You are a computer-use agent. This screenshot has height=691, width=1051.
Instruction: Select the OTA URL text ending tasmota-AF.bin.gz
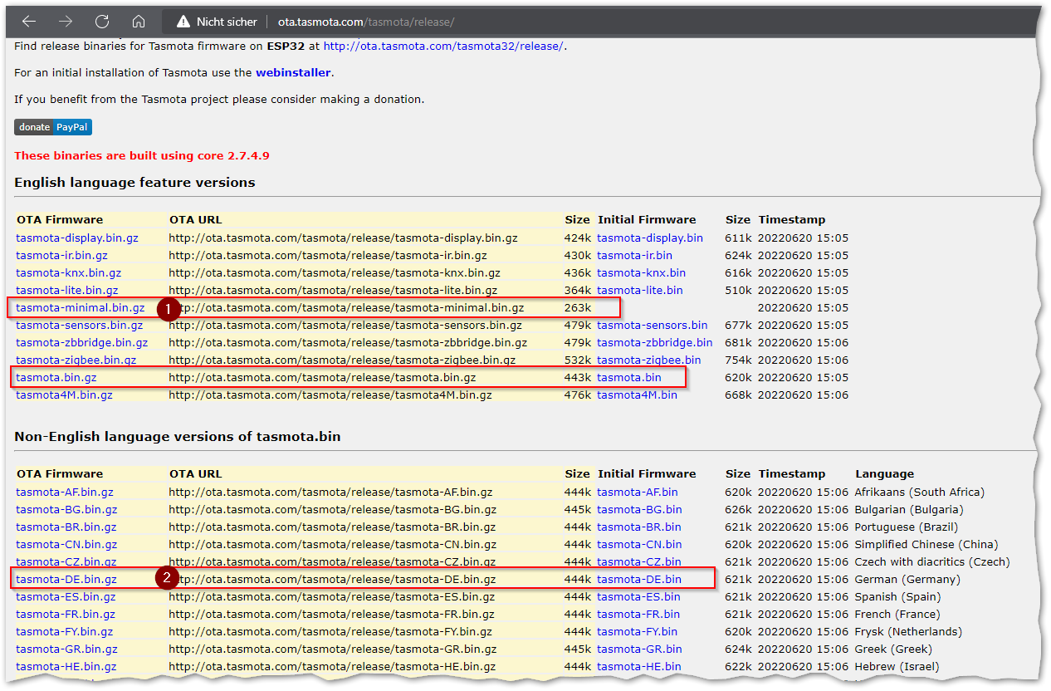330,493
